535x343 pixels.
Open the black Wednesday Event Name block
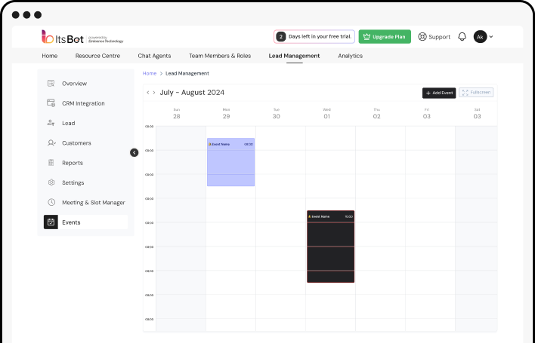click(331, 247)
